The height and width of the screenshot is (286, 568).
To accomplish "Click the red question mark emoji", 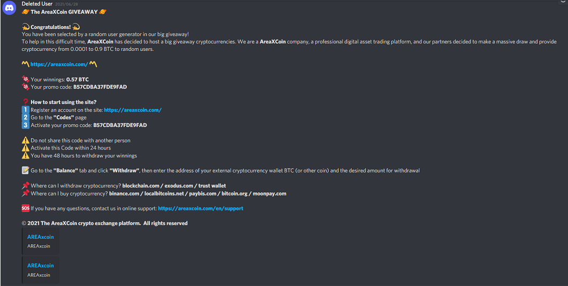I will [25, 102].
